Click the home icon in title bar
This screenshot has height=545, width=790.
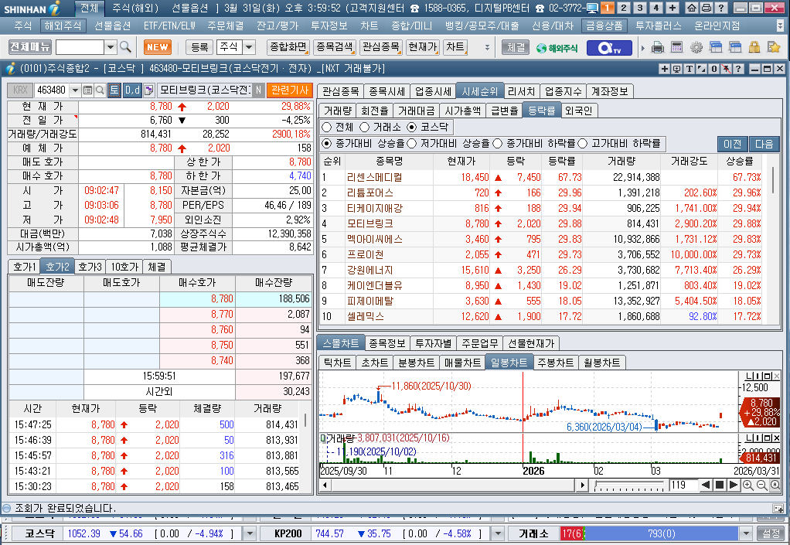693,8
